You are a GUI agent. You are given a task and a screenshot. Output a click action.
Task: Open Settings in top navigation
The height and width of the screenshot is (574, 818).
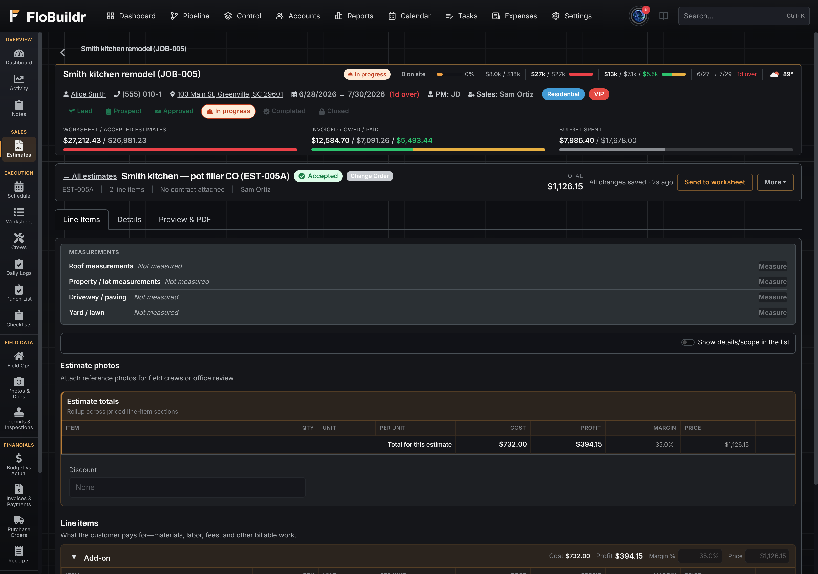572,16
